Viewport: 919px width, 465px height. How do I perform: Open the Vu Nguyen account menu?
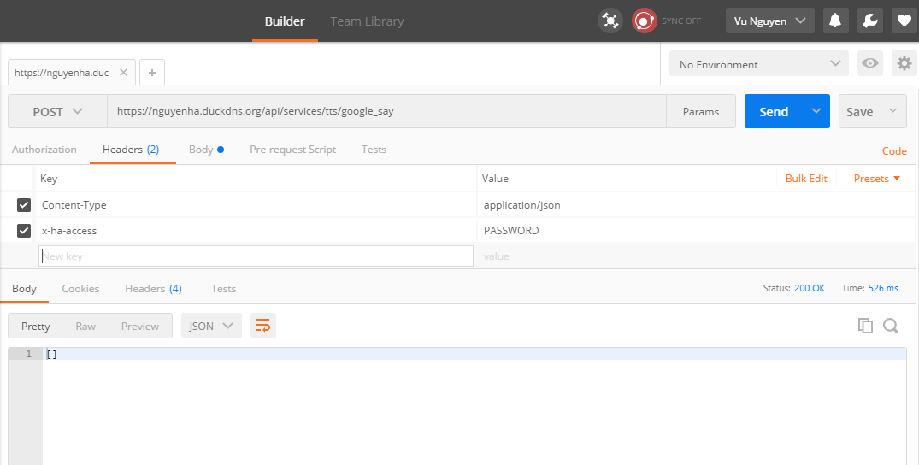769,21
